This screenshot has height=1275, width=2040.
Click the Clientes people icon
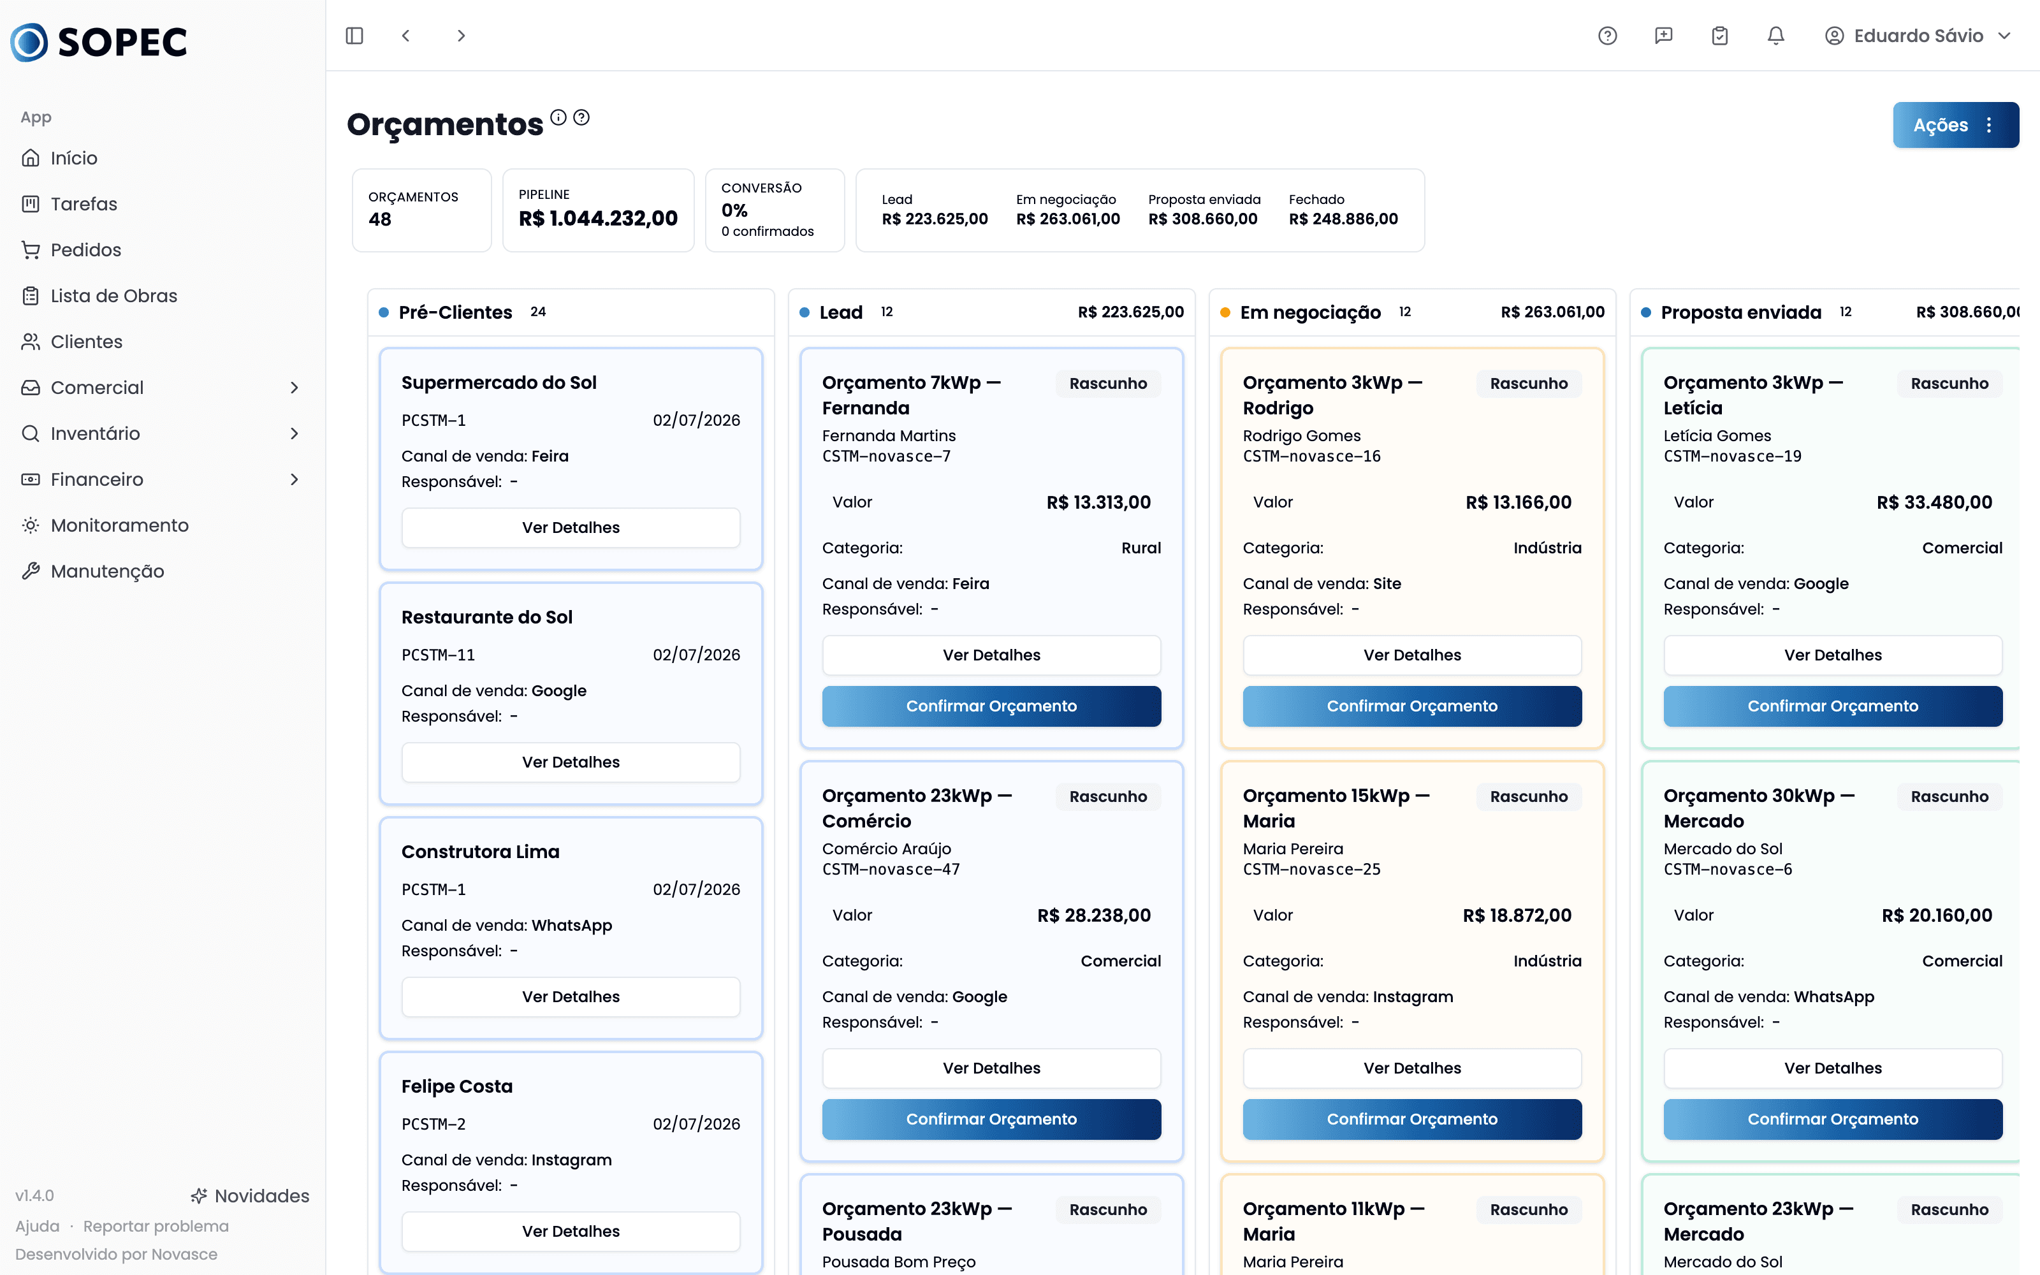(31, 342)
